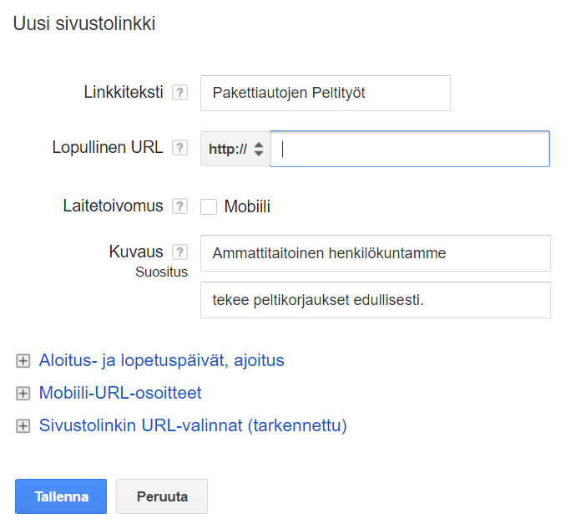576x524 pixels.
Task: Open help icon next to Kuvaus
Action: tap(179, 252)
